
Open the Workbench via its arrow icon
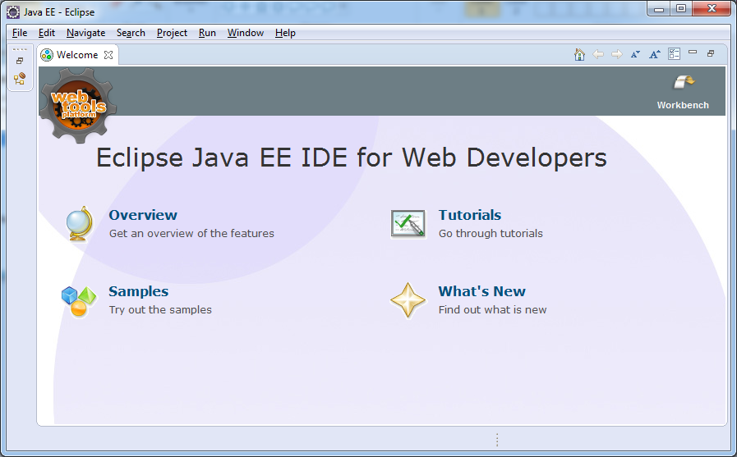[x=683, y=82]
